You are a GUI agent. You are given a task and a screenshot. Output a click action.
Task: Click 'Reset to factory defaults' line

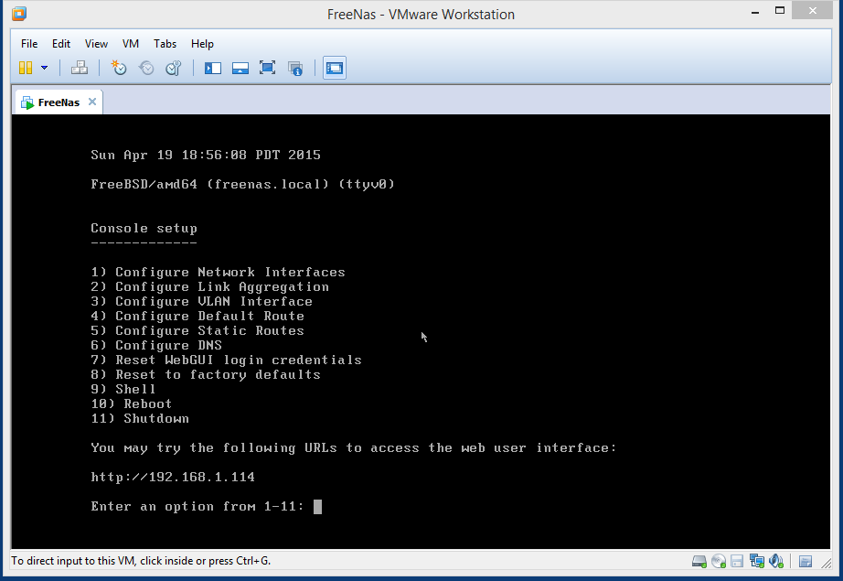pyautogui.click(x=206, y=374)
